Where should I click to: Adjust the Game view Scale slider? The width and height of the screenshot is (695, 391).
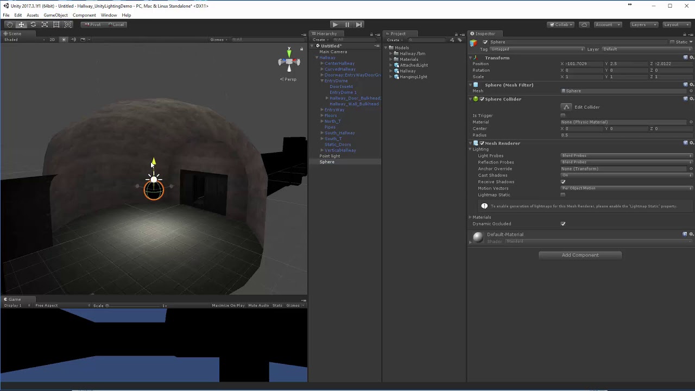point(134,306)
